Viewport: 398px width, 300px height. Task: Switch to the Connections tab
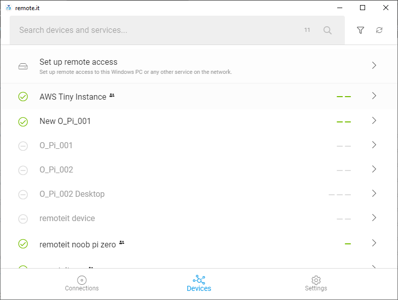[x=82, y=283]
